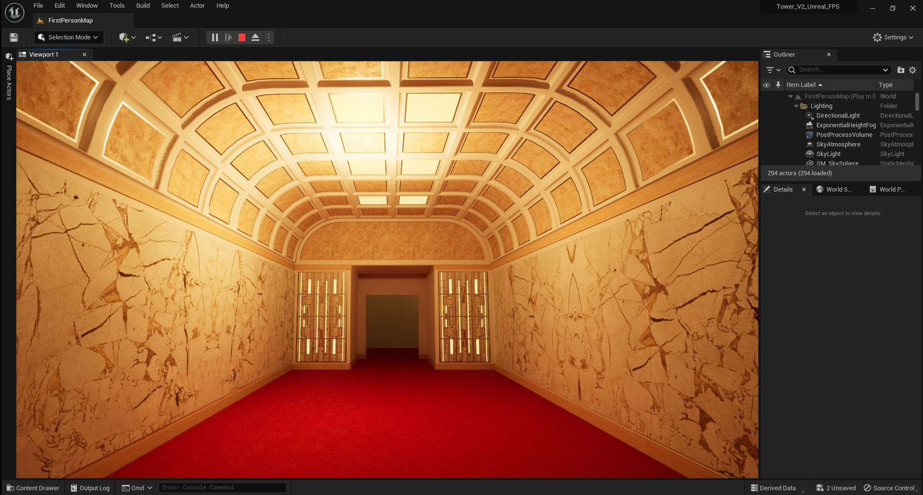Viewport: 923px width, 495px height.
Task: Toggle the visibility eye column header
Action: 767,85
